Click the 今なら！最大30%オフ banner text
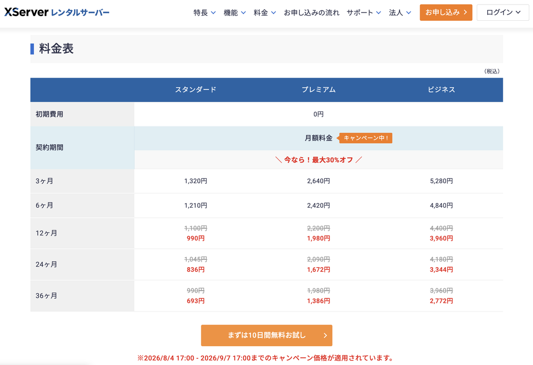The width and height of the screenshot is (533, 365). pos(319,160)
